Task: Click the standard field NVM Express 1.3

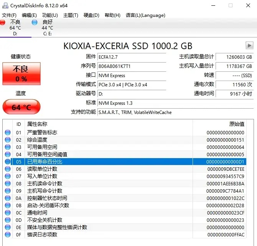Action: pos(176,103)
